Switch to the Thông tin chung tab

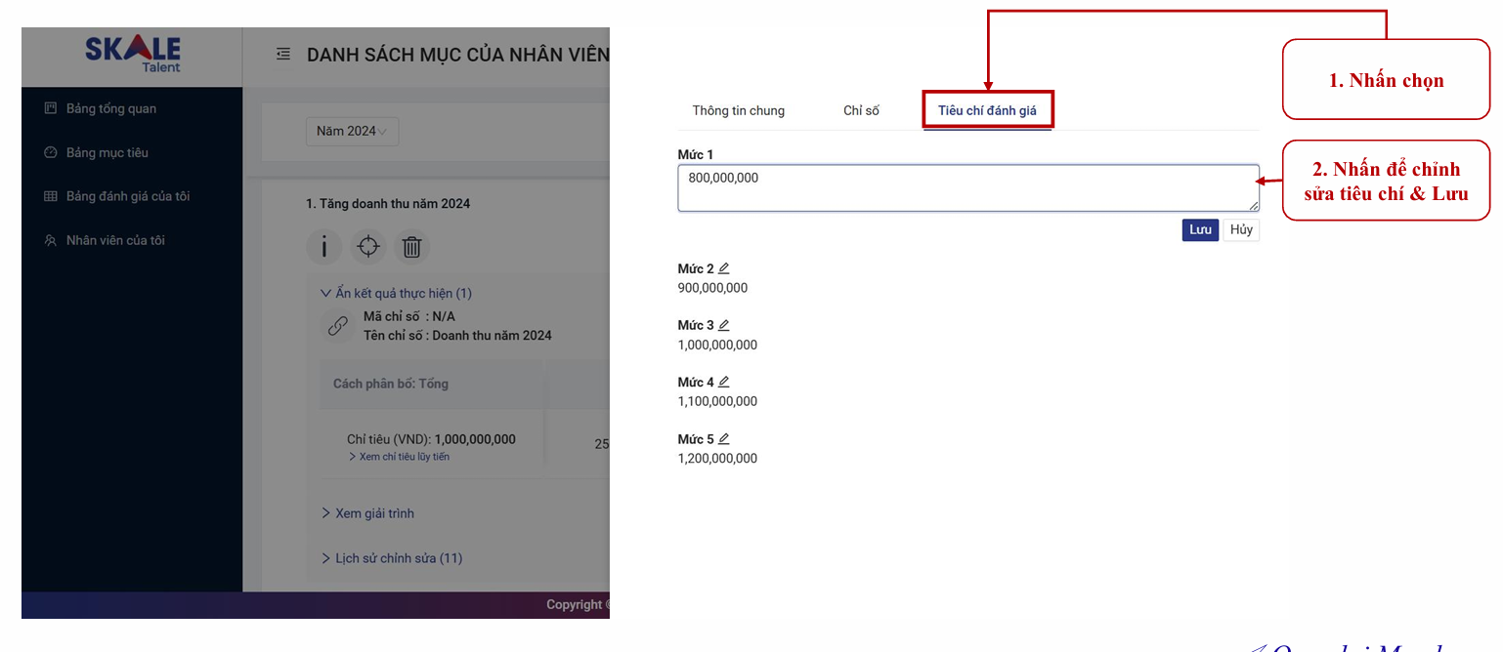pyautogui.click(x=738, y=110)
